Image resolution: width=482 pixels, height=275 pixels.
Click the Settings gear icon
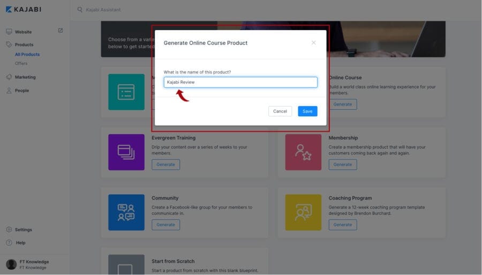(x=9, y=229)
